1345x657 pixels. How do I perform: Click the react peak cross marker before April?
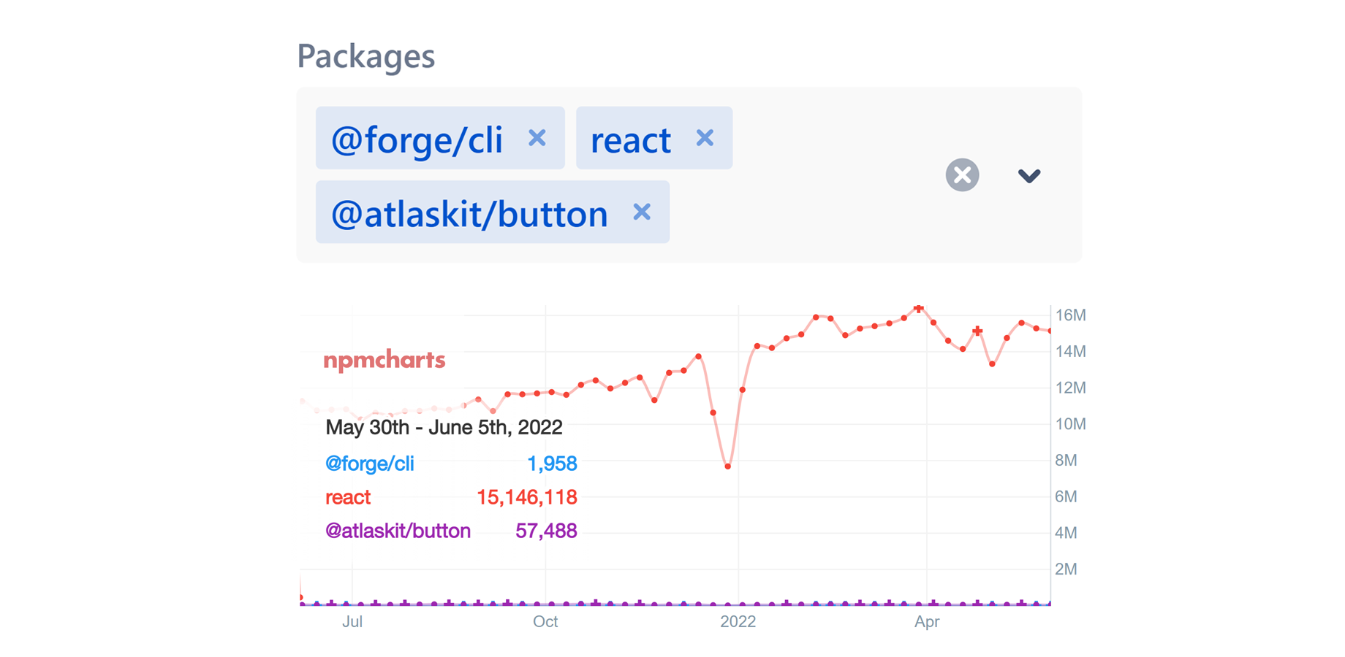pyautogui.click(x=919, y=309)
